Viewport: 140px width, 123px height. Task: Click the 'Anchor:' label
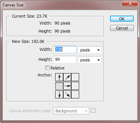pyautogui.click(x=45, y=75)
